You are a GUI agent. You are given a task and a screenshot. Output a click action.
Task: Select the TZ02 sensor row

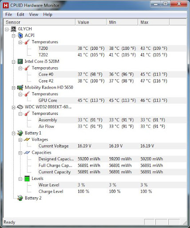tap(112, 55)
